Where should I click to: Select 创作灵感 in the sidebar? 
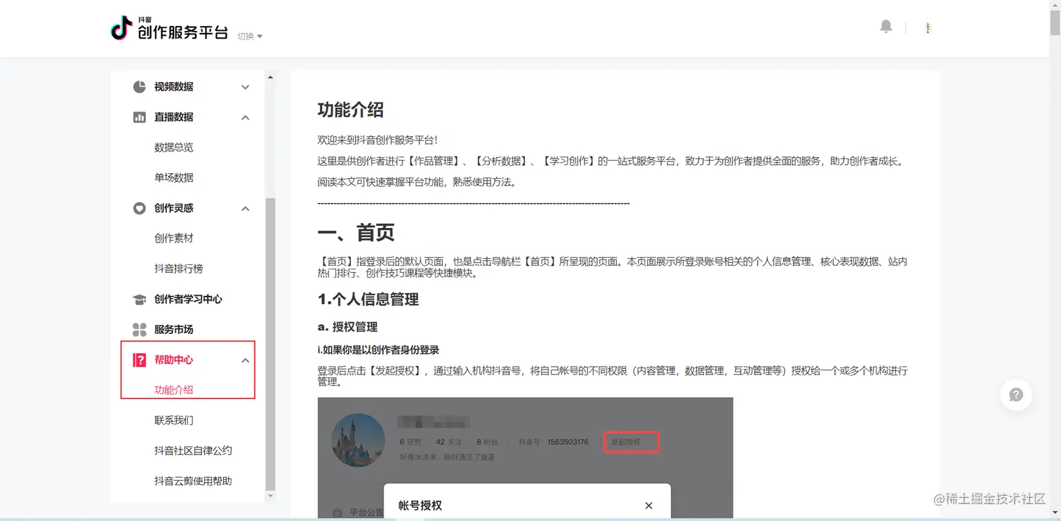pos(174,208)
